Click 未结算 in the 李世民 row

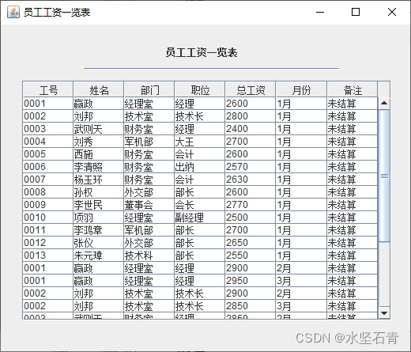click(353, 205)
